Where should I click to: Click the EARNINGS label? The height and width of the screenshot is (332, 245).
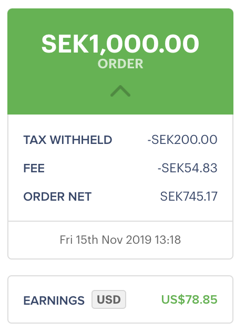tap(54, 300)
